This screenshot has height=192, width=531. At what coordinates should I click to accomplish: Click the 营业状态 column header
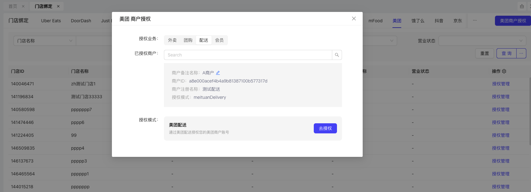tap(420, 71)
